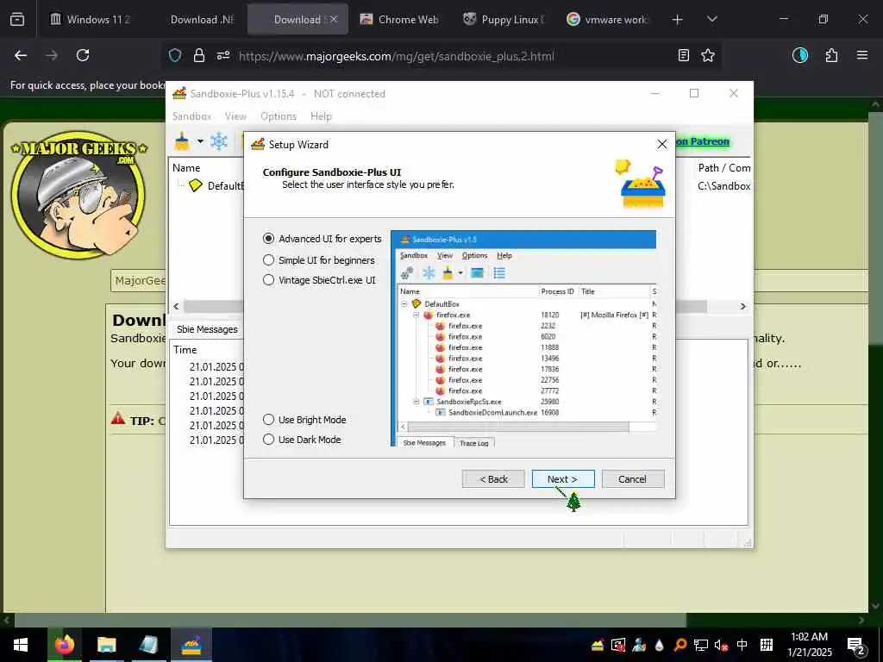Choose Vintage SbieCtrl.exe UI
Viewport: 883px width, 662px height.
coord(319,280)
